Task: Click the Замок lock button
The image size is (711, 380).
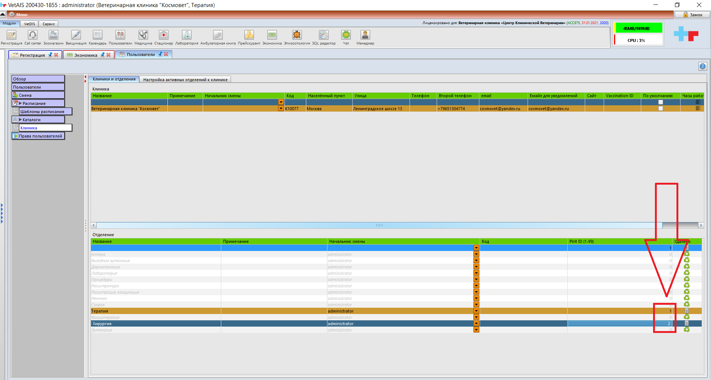Action: coord(692,14)
